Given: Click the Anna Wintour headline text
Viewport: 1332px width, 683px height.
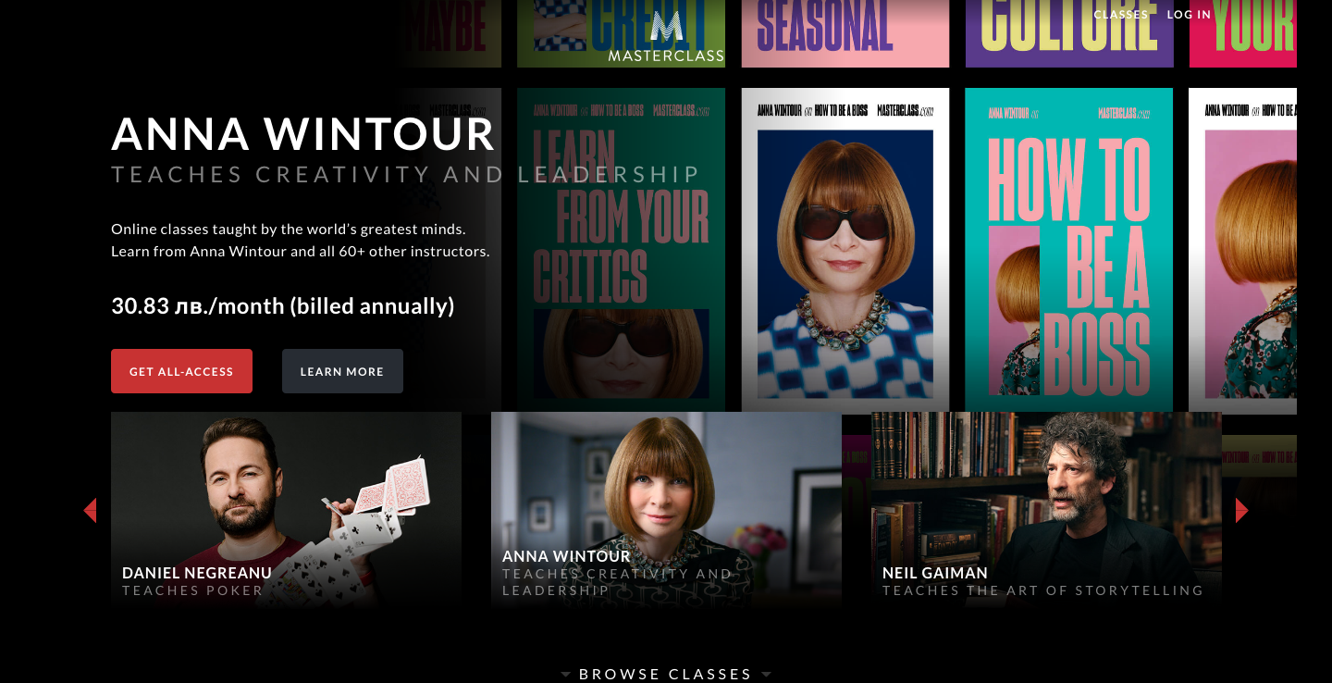Looking at the screenshot, I should [303, 134].
